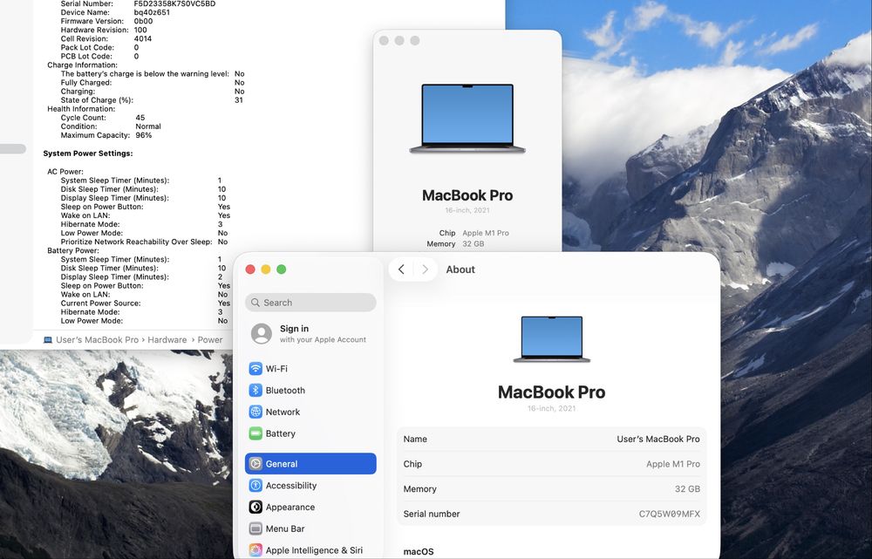Viewport: 872px width, 559px height.
Task: Click System Power Settings heading
Action: 88,153
